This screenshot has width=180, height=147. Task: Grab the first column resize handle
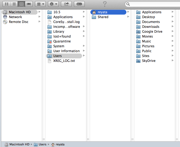44,139
